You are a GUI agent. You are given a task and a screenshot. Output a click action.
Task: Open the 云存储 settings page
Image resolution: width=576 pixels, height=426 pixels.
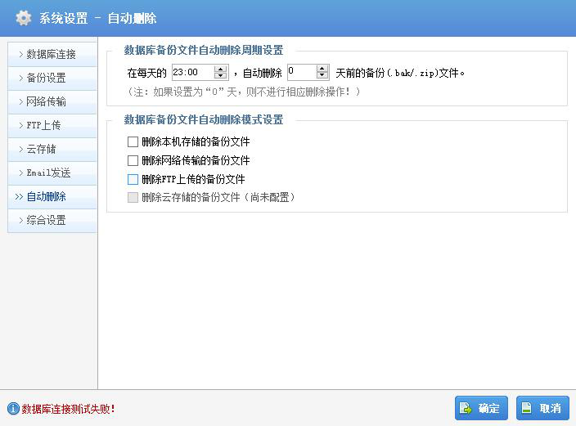(x=52, y=149)
